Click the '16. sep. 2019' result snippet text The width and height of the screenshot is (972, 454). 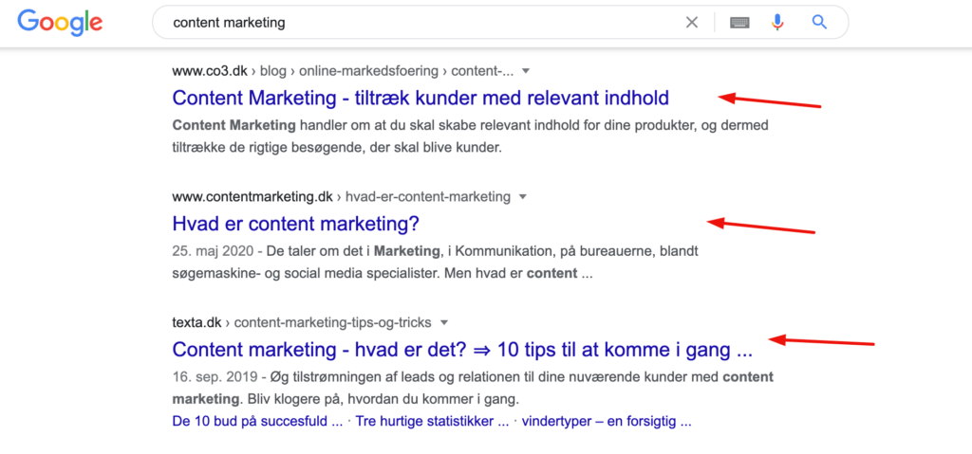473,387
